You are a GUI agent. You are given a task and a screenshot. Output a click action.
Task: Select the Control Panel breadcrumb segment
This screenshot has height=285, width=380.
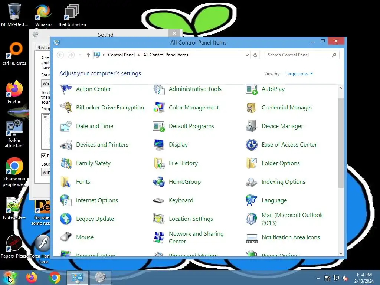pos(121,55)
